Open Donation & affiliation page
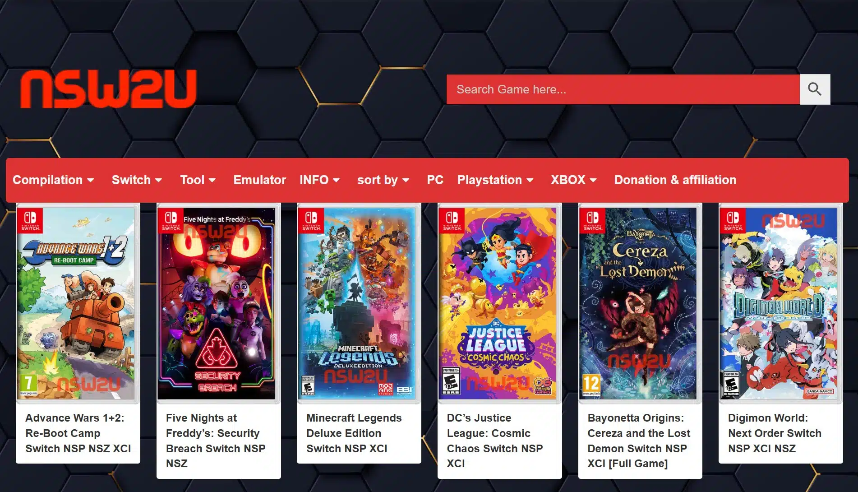Screen dimensions: 858x492 (675, 180)
